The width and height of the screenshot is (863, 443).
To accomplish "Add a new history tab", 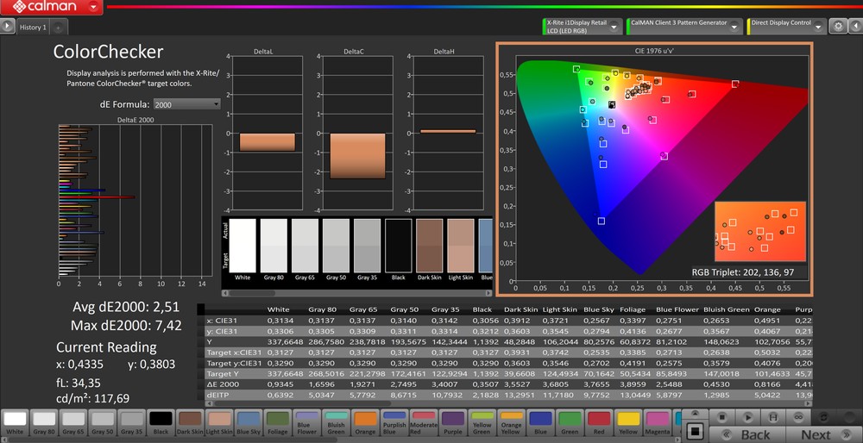I will click(x=58, y=28).
